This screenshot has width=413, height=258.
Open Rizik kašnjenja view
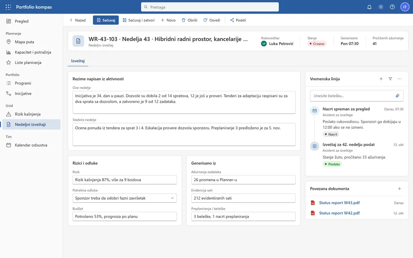click(x=31, y=114)
